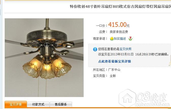Image resolution: width=171 pixels, height=109 pixels.
Task: Open the 宝贝详情 tab
Action: [x=16, y=104]
